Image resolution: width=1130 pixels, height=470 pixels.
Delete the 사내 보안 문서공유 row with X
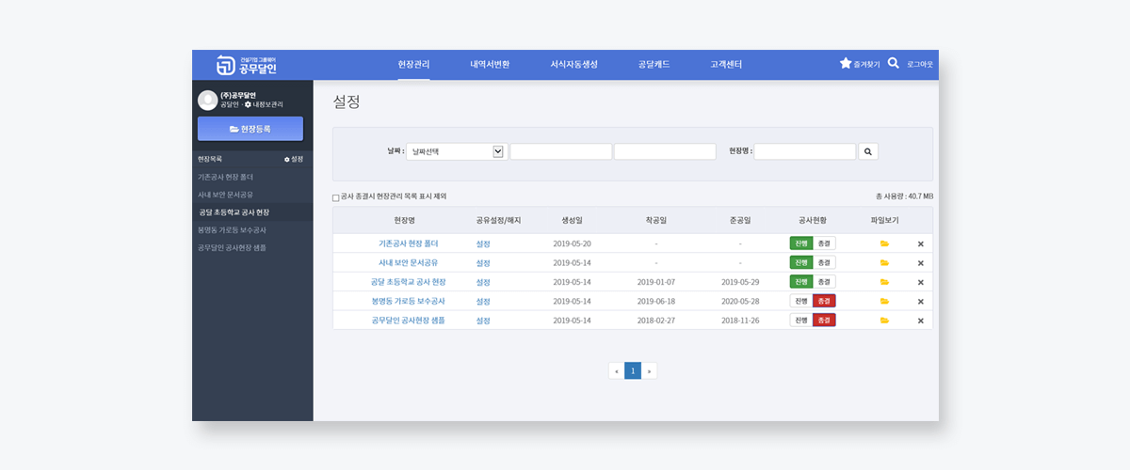(x=920, y=262)
